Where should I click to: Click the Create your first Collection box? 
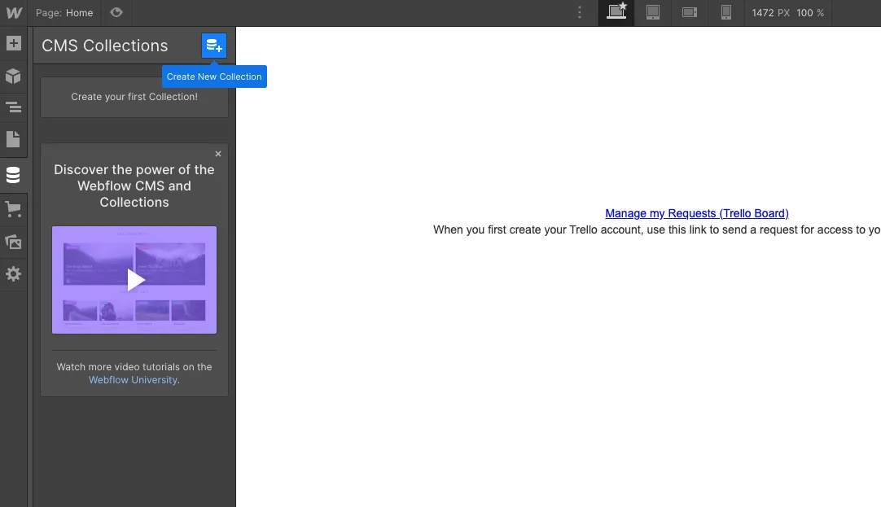(134, 97)
